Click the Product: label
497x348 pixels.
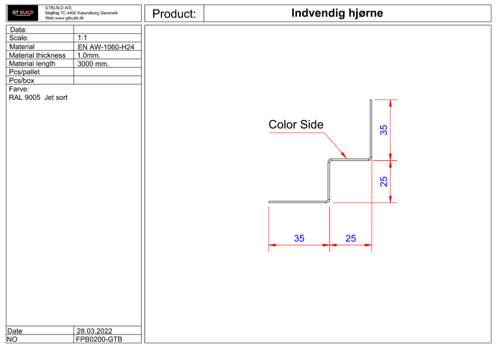174,14
